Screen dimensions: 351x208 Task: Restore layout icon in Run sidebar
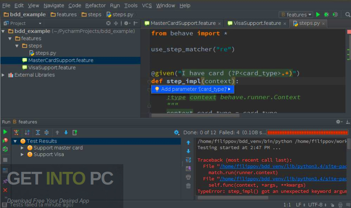click(5, 170)
